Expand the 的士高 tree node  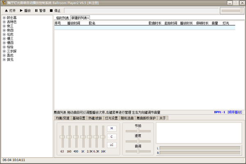click(x=4, y=18)
